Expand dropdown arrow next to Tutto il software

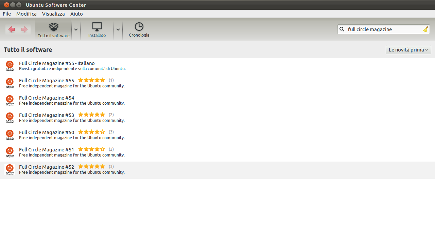(76, 30)
